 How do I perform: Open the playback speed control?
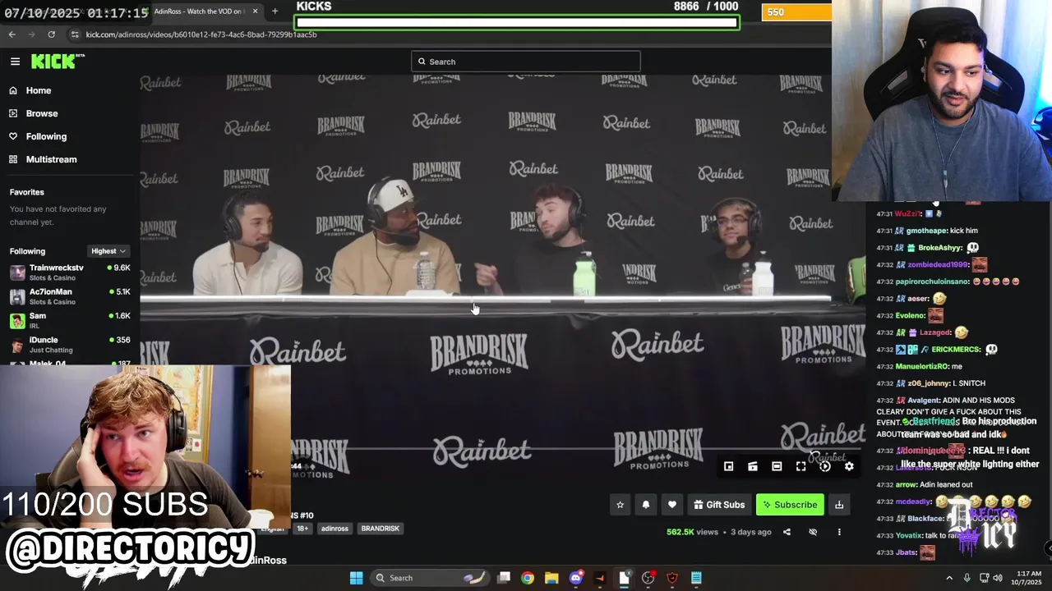tap(825, 466)
